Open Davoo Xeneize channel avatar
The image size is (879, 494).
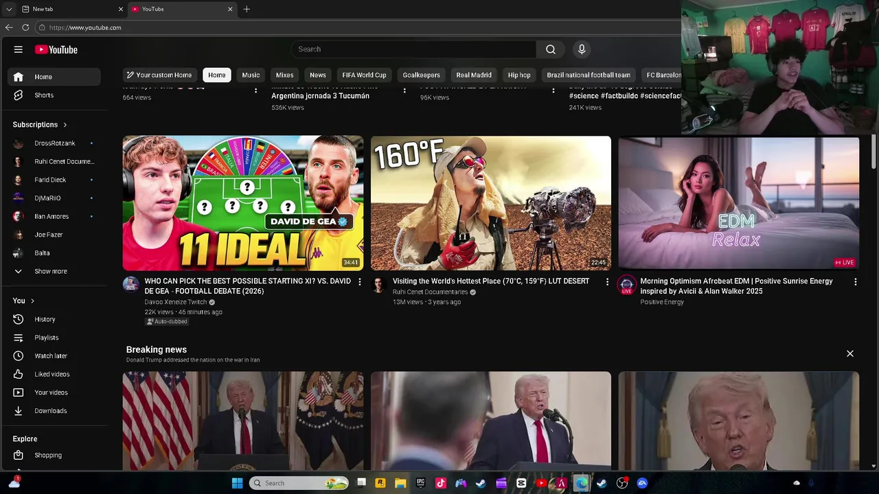131,285
